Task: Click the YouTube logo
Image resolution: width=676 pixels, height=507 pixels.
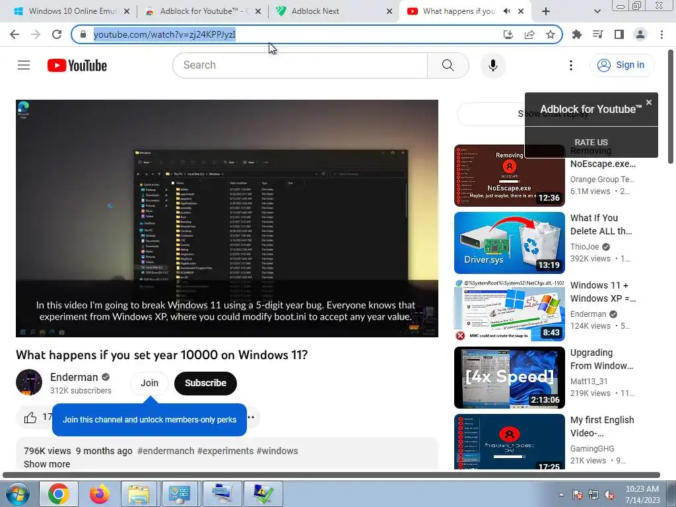Action: coord(77,65)
